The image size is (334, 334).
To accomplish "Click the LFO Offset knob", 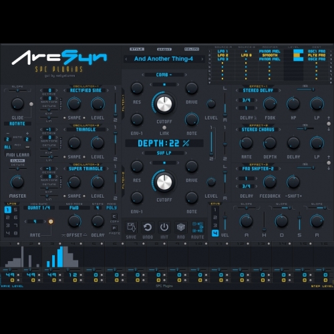I will tap(74, 221).
